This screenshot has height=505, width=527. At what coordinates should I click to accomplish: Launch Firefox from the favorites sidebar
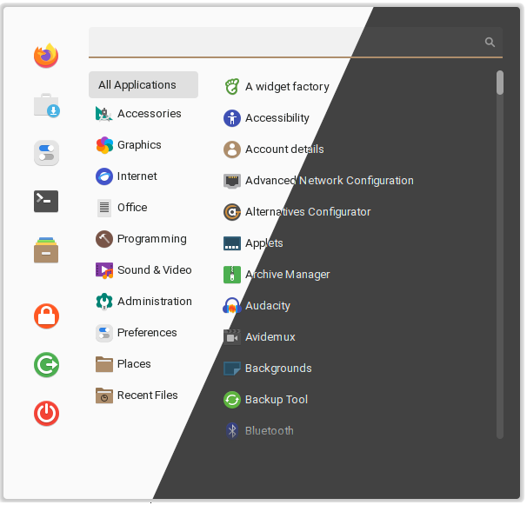pyautogui.click(x=46, y=56)
